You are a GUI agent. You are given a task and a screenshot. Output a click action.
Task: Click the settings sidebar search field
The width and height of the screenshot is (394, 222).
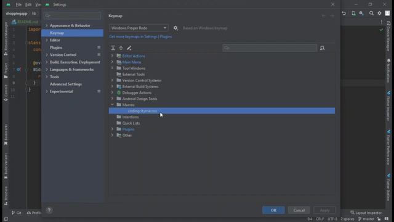coord(73,15)
